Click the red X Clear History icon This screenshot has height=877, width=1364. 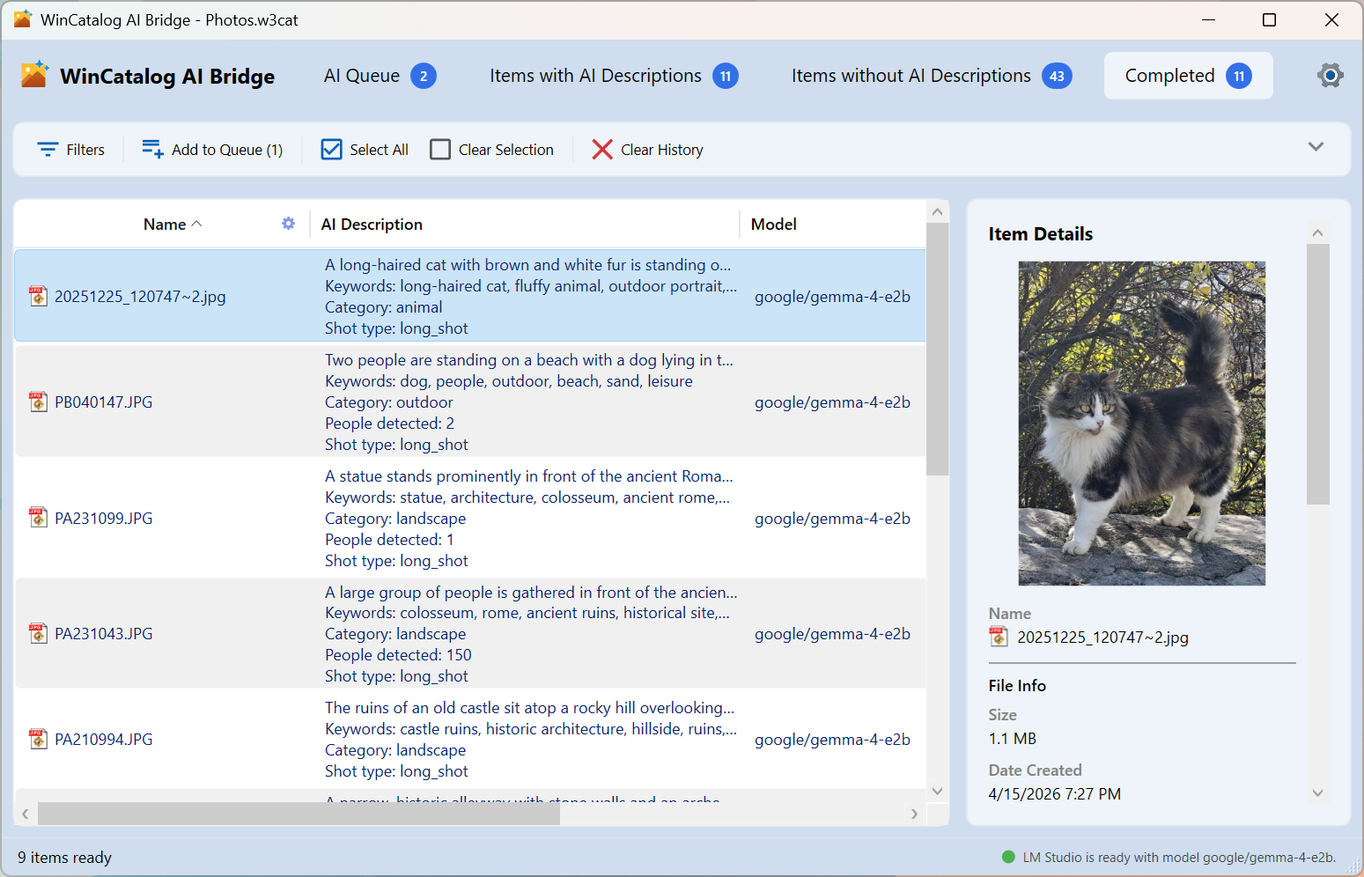[x=602, y=150]
